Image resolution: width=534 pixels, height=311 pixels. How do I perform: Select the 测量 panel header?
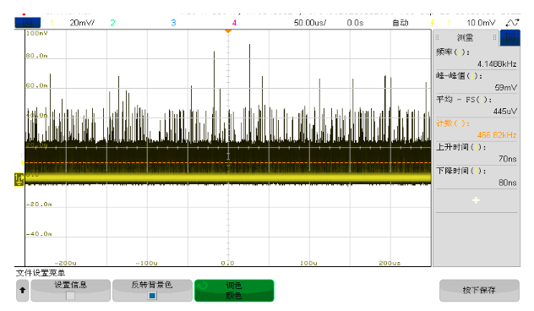[x=466, y=37]
